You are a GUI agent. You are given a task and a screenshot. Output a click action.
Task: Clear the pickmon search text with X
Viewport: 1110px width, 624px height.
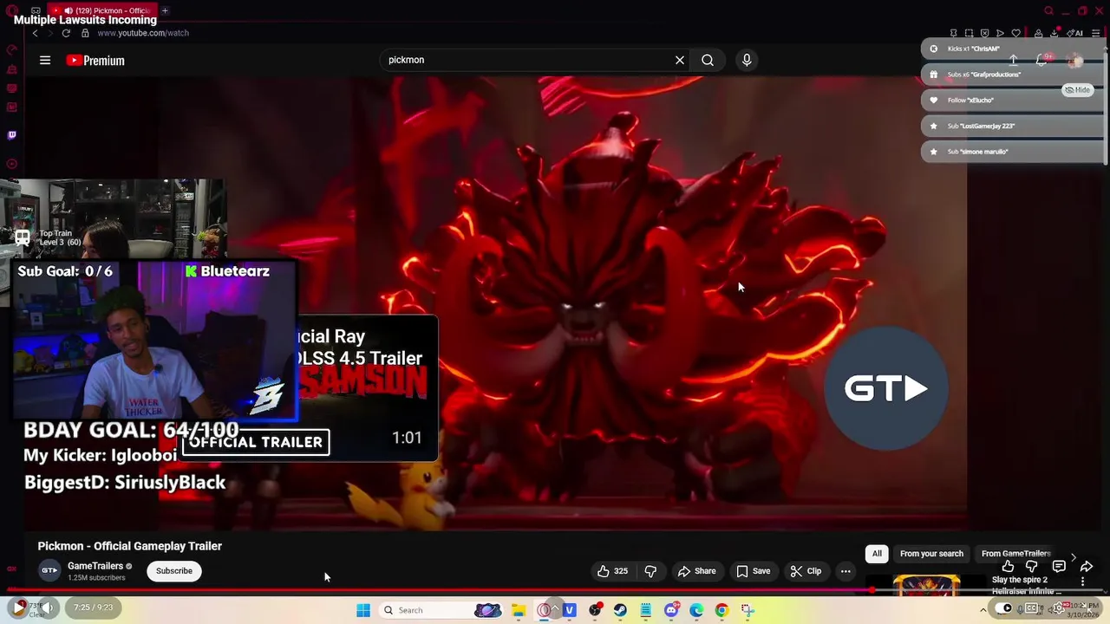click(680, 61)
